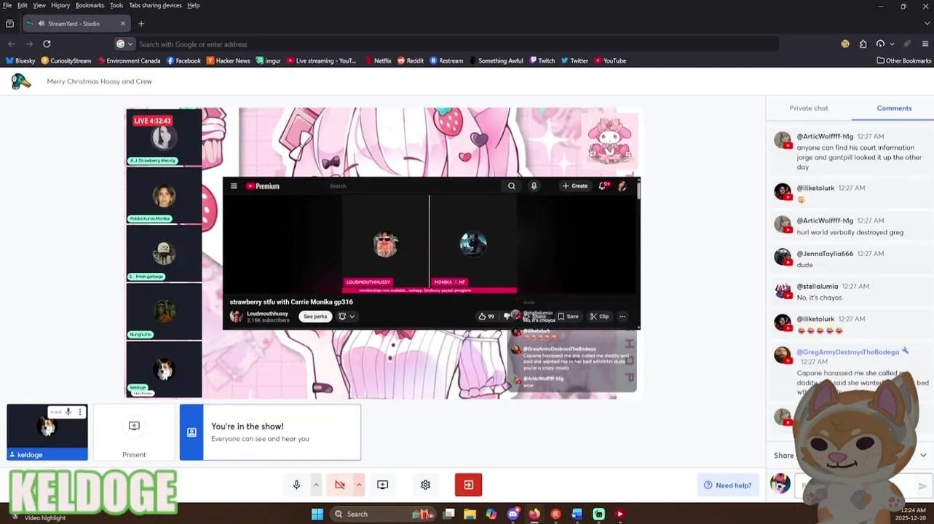
Task: Click the Save button under video
Action: coord(568,317)
